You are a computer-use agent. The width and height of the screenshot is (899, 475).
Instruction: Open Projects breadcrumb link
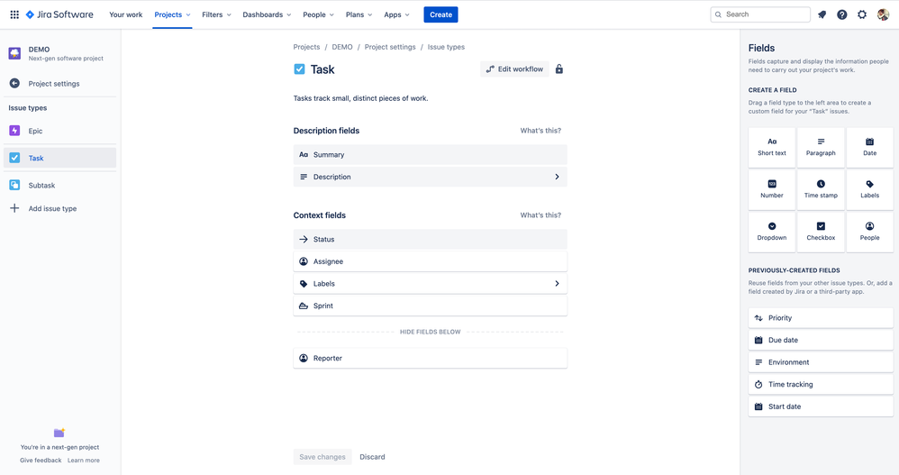[x=306, y=47]
